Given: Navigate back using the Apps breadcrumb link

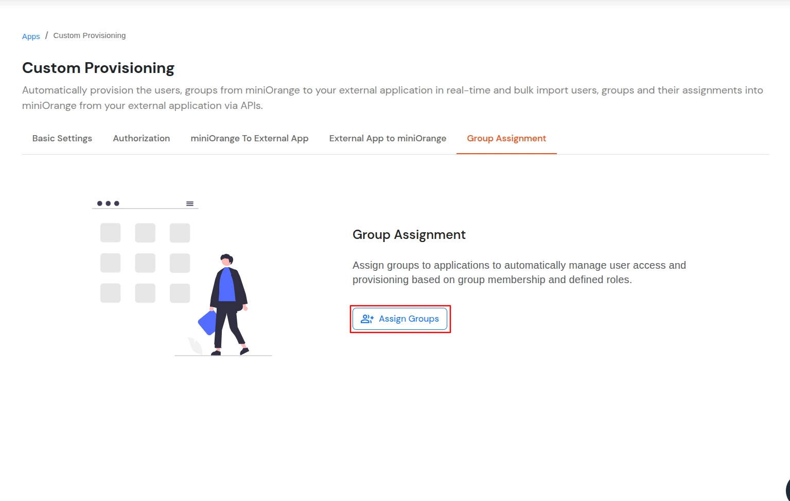Looking at the screenshot, I should click(30, 36).
